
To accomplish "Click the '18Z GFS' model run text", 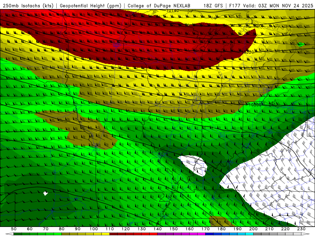I will (213, 6).
